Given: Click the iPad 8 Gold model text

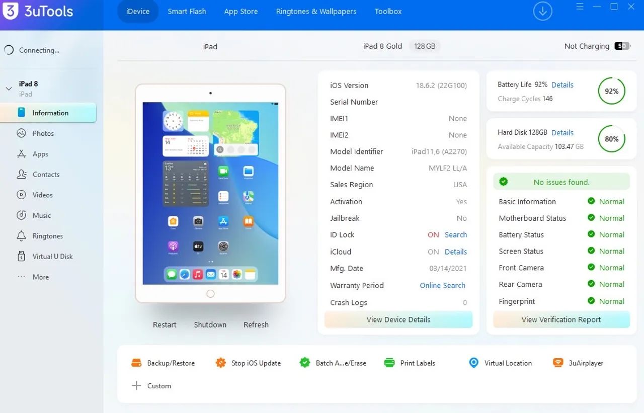Looking at the screenshot, I should pos(382,46).
